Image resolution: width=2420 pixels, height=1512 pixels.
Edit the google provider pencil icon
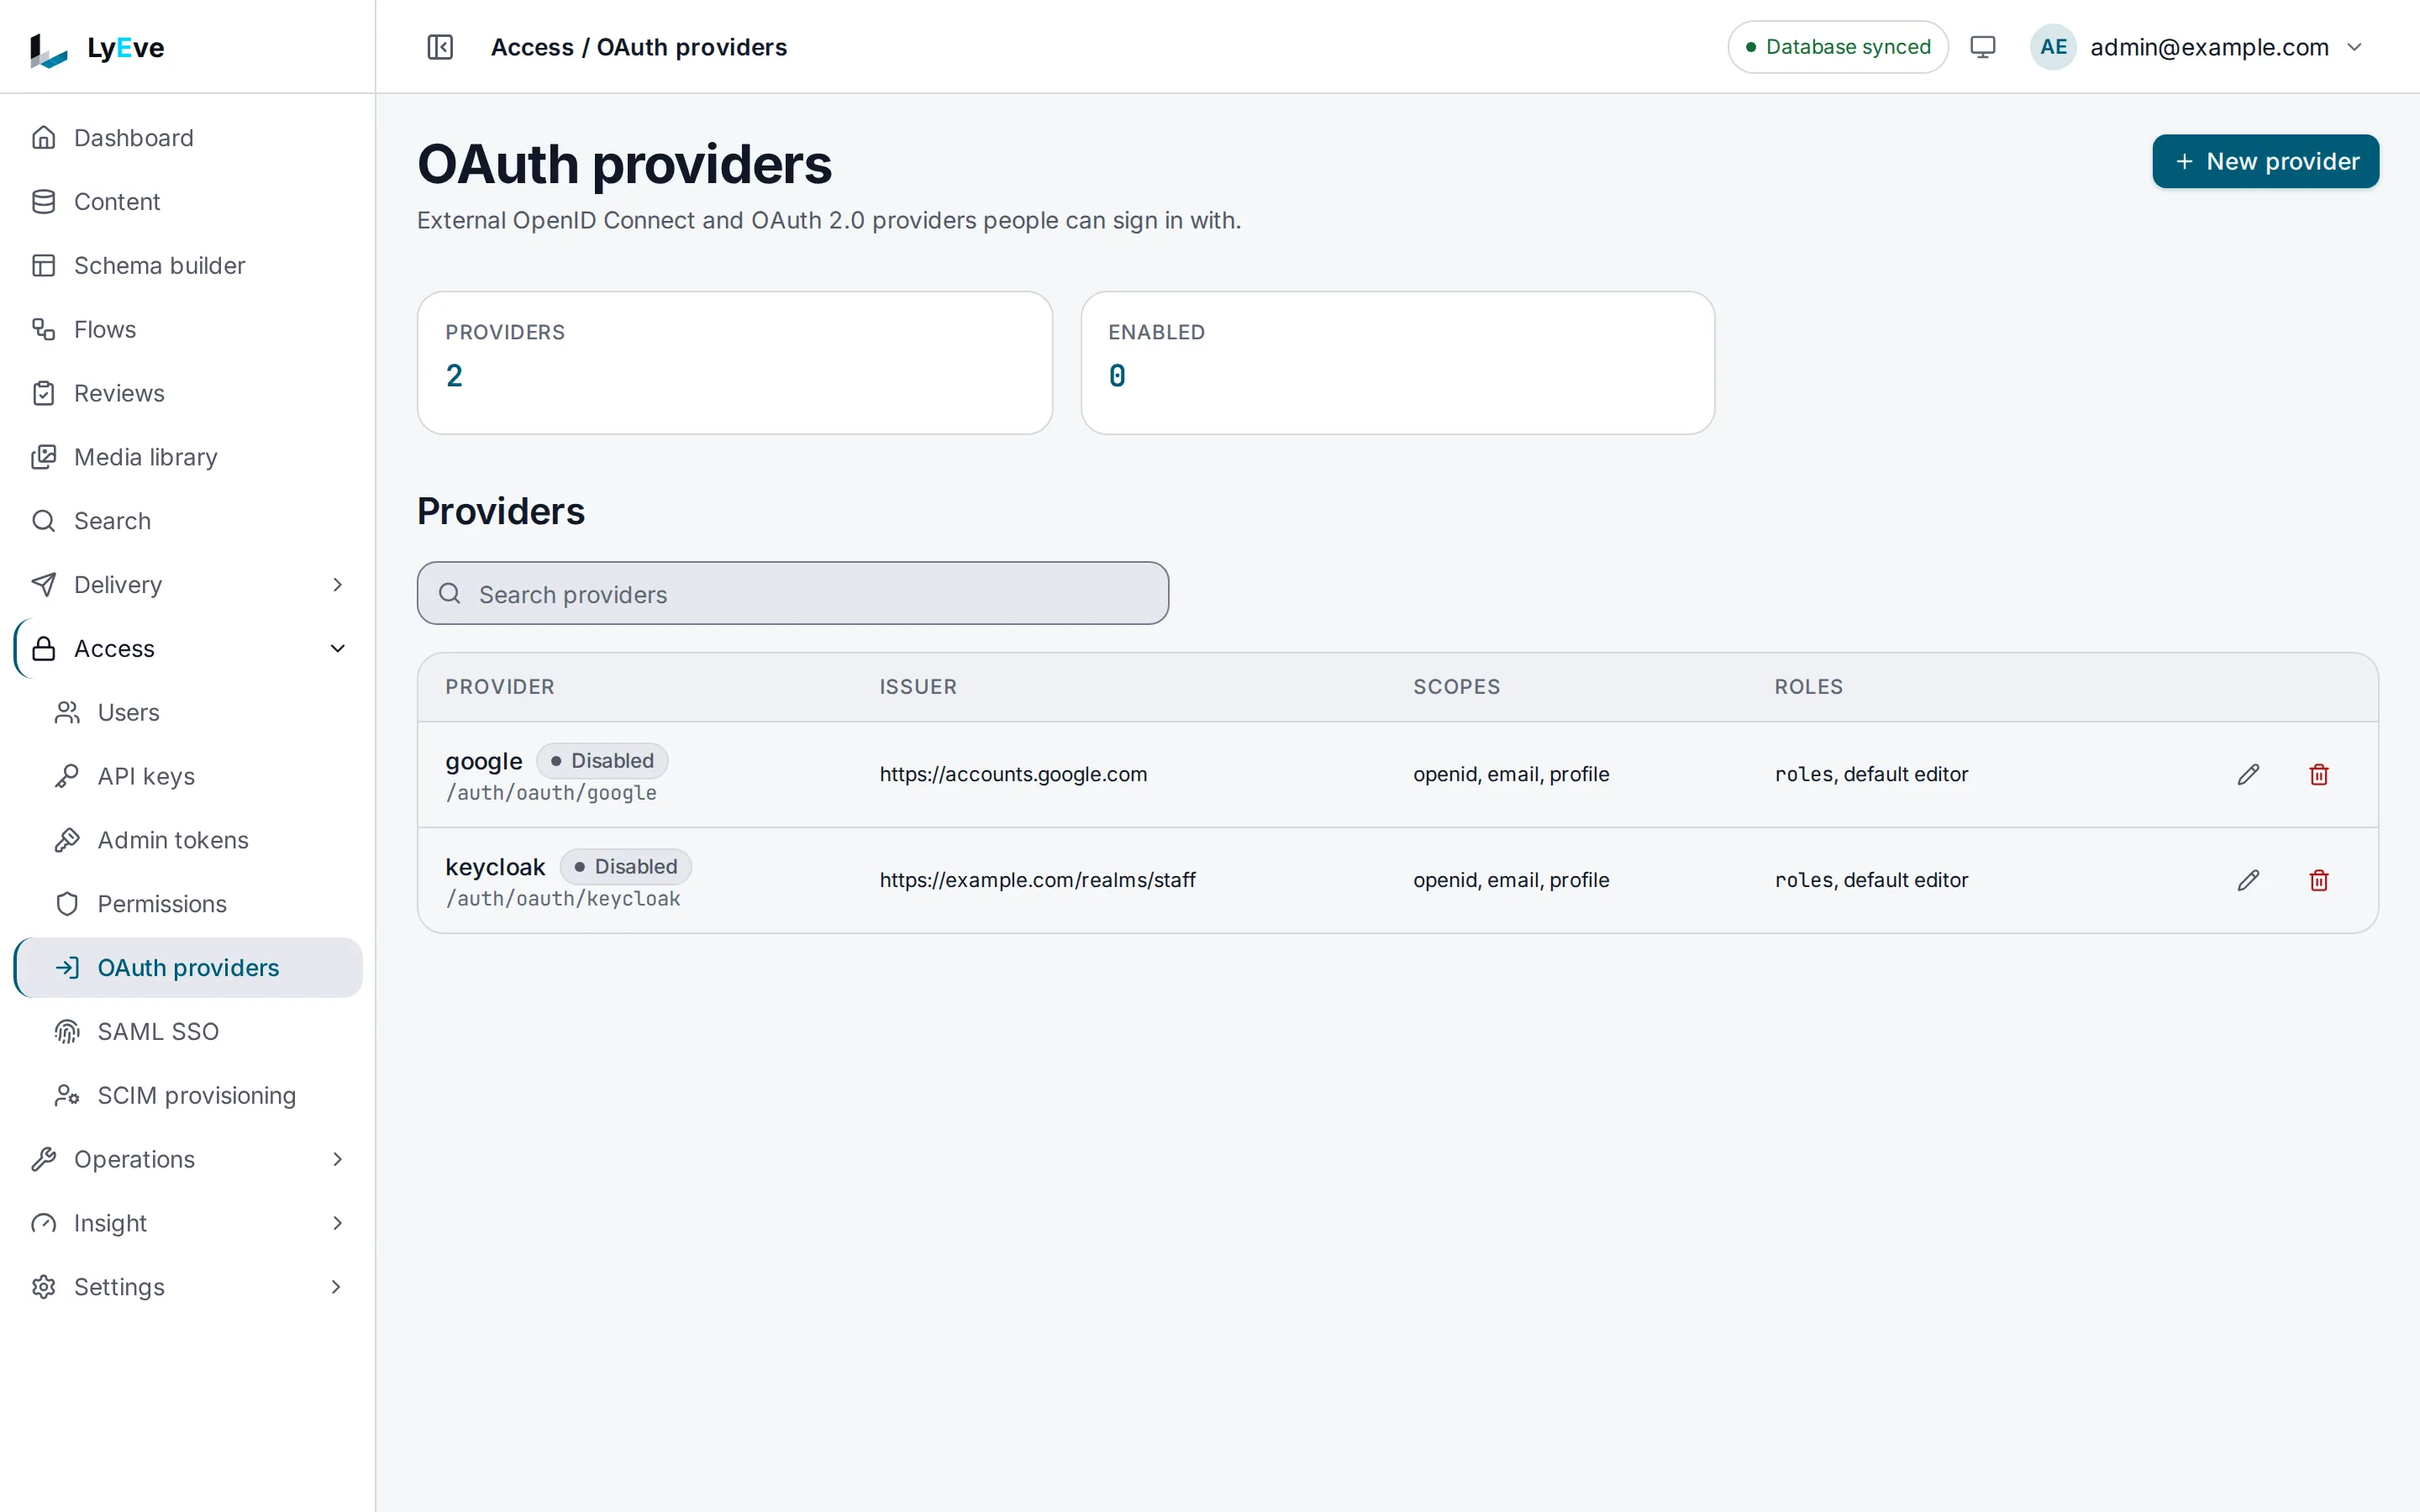point(2248,774)
